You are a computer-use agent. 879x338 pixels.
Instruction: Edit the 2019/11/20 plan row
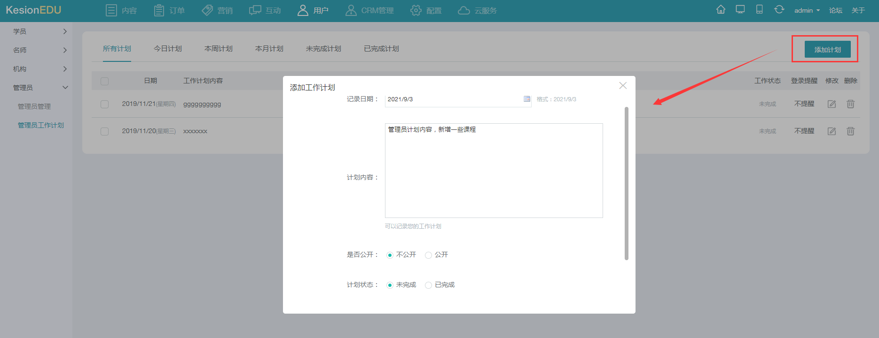tap(832, 131)
